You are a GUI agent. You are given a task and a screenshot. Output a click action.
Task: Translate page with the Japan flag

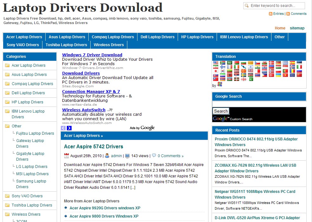coord(216,71)
